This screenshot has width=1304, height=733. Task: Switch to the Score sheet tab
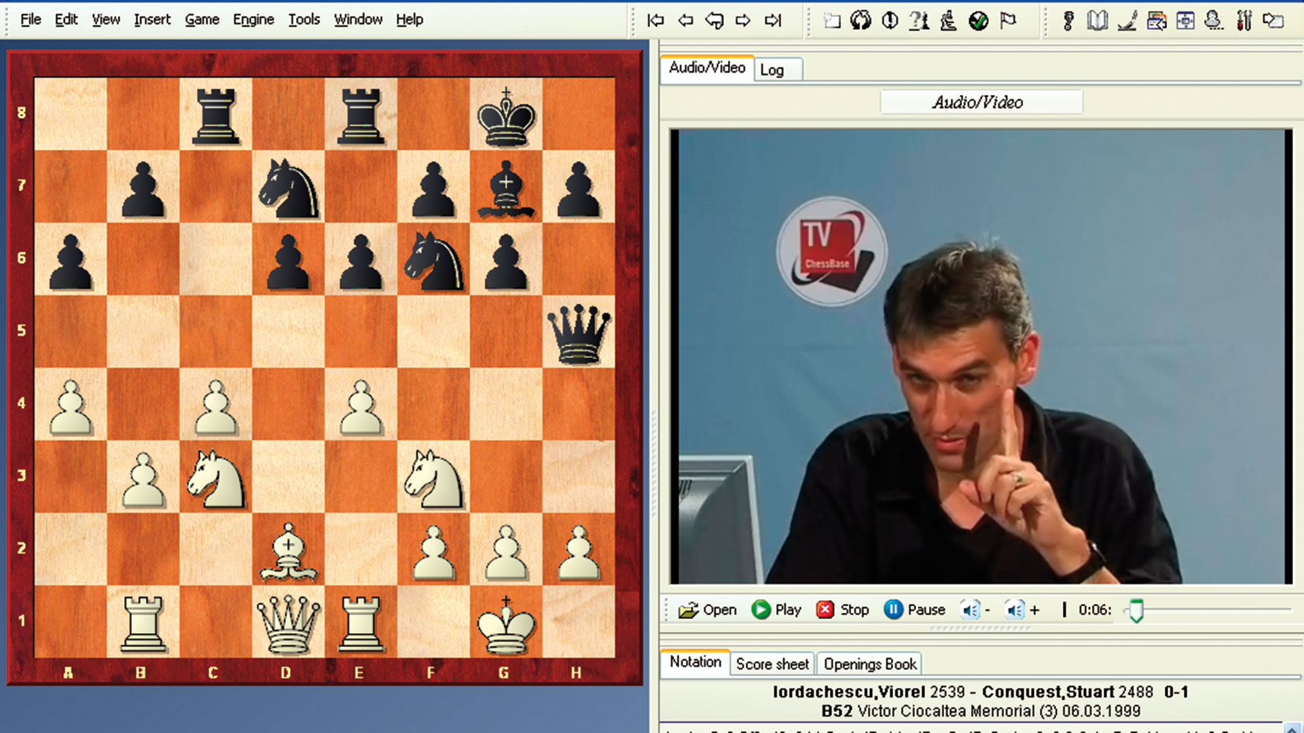tap(771, 663)
